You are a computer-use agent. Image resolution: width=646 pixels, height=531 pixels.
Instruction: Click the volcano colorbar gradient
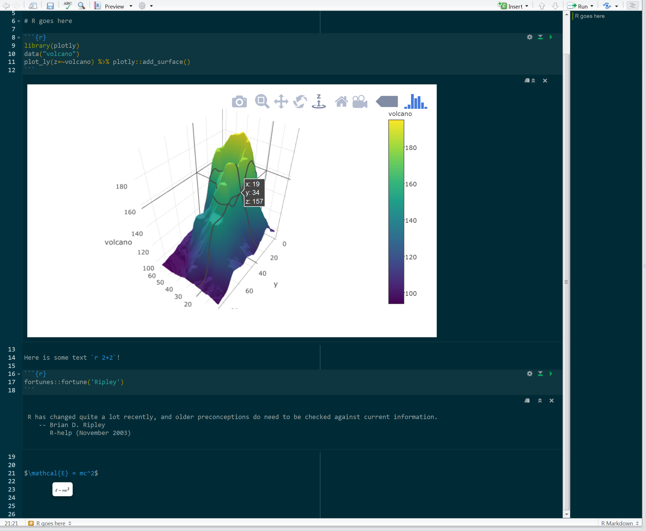[x=396, y=212]
